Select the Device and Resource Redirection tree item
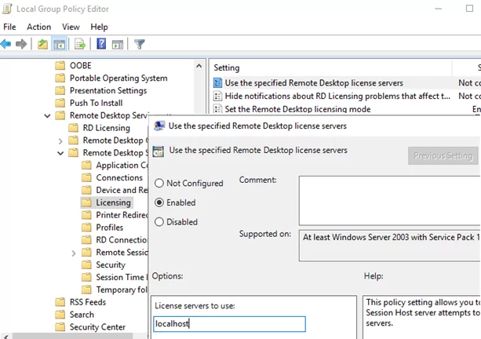The width and height of the screenshot is (481, 339). tap(122, 190)
